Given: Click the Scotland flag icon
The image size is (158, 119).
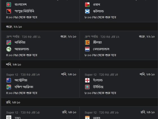Looking at the screenshot, I should [x=87, y=11].
